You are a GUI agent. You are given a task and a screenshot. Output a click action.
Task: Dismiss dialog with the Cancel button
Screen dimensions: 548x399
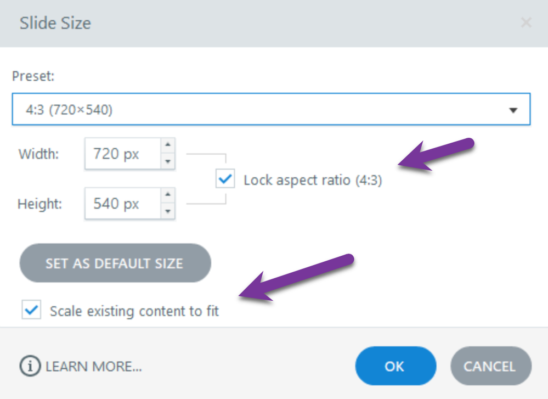(490, 366)
